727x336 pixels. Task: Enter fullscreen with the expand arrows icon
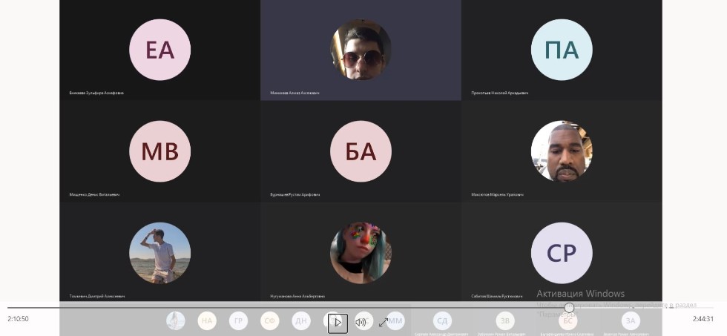point(384,322)
